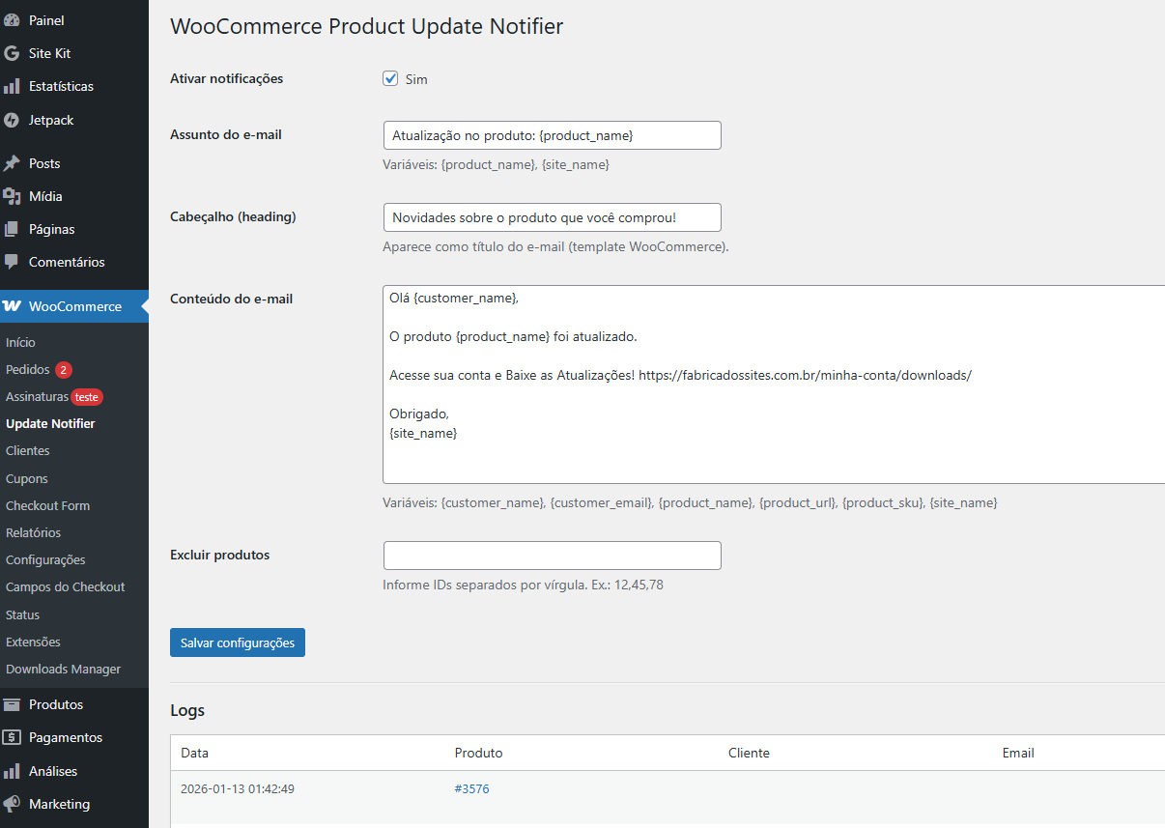1165x828 pixels.
Task: Click the Assunto do e-mail field
Action: pyautogui.click(x=552, y=135)
